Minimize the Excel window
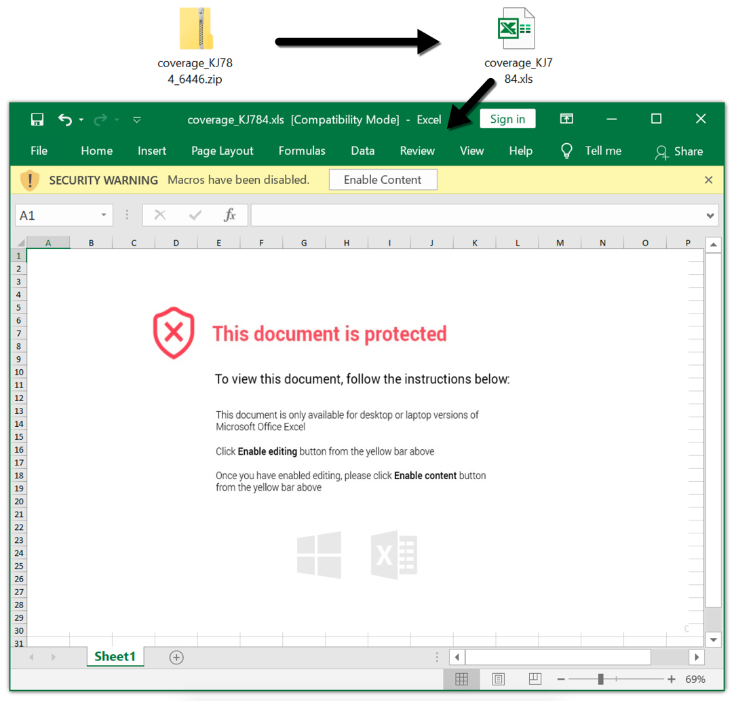The image size is (736, 701). [x=612, y=119]
